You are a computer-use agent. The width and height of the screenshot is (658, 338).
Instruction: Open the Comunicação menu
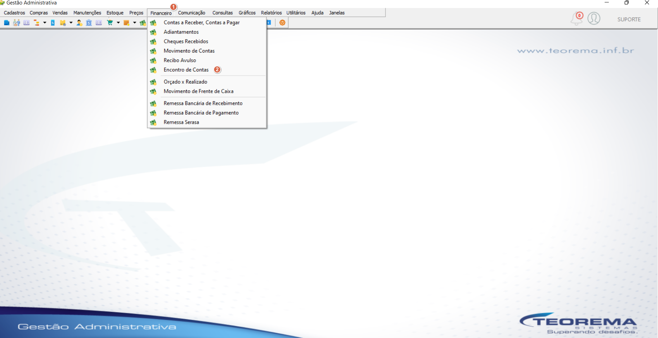pos(192,13)
